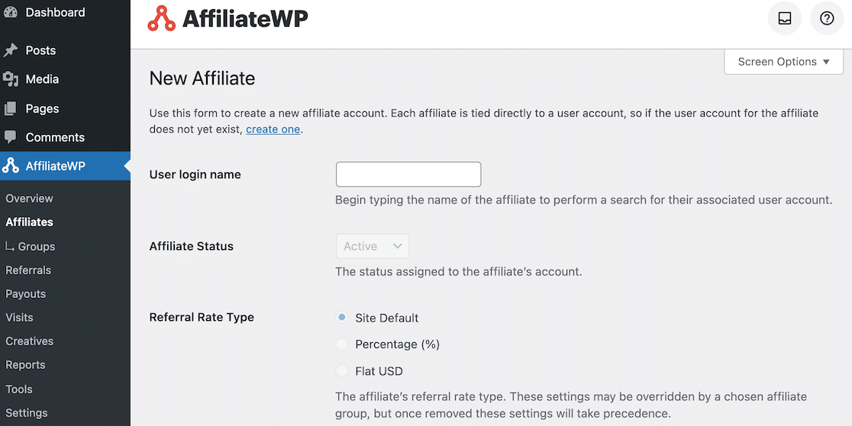Click the 'Referral Rate Type' label
Viewport: 852px width, 426px height.
[x=202, y=318]
